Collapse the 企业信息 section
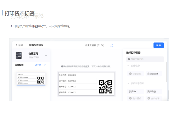The height and width of the screenshot is (116, 186). point(128,66)
